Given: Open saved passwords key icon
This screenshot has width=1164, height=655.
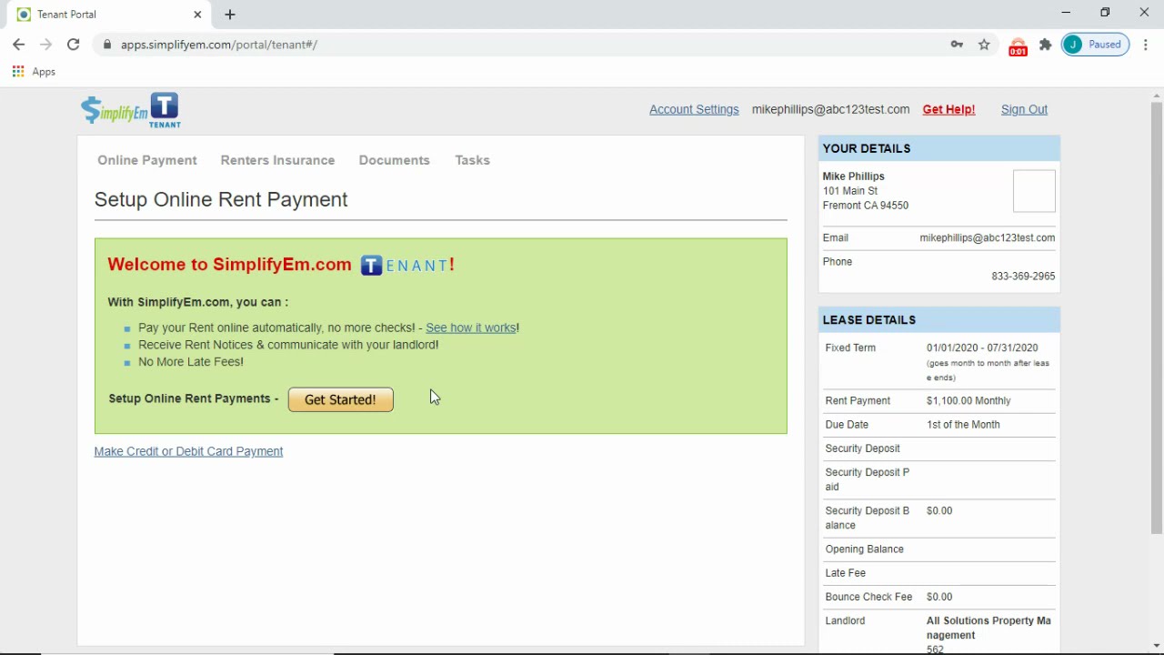Looking at the screenshot, I should point(957,45).
